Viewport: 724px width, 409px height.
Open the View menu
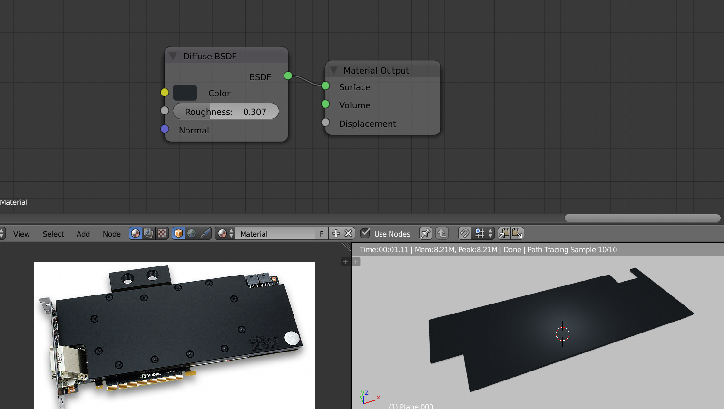point(21,234)
